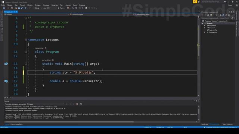Screen dimensions: 239x134
Task: Click the Clear All icon in Output toolbar
Action: [77, 104]
